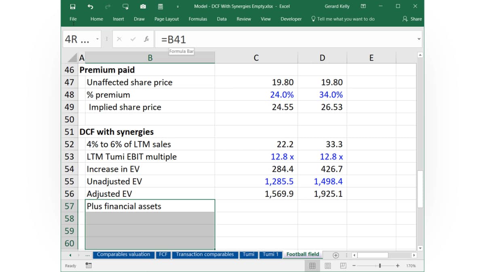Image resolution: width=485 pixels, height=272 pixels.
Task: Click the Redo arrow icon
Action: [108, 6]
